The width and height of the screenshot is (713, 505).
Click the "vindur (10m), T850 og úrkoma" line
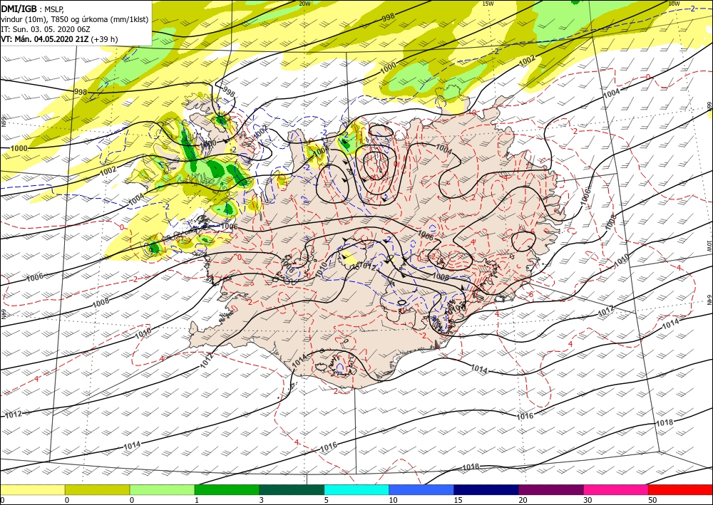[x=75, y=19]
